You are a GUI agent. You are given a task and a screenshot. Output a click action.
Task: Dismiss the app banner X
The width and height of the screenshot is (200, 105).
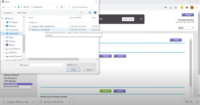pyautogui.click(x=141, y=19)
